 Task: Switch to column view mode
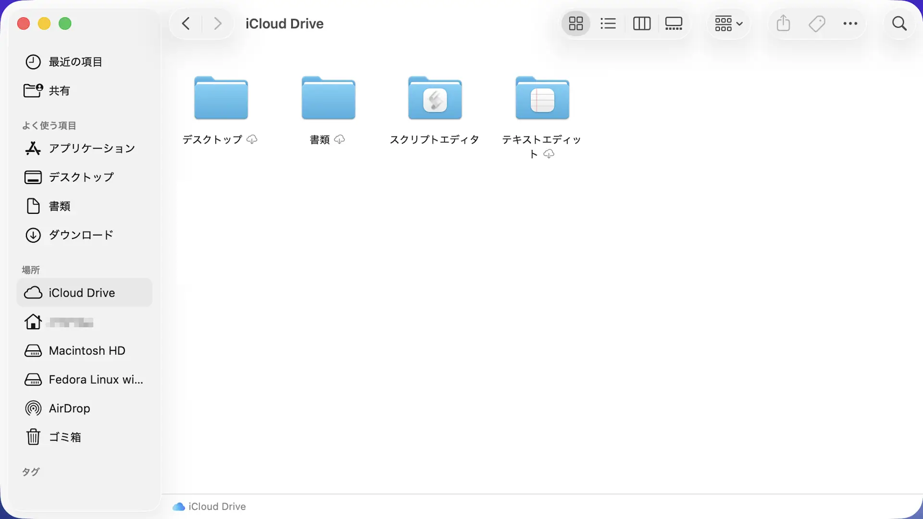pos(641,24)
